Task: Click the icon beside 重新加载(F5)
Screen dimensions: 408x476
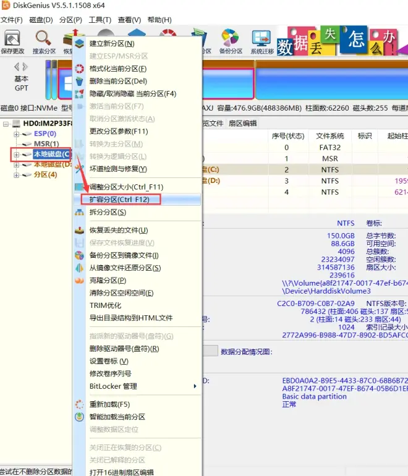Action: (80, 404)
